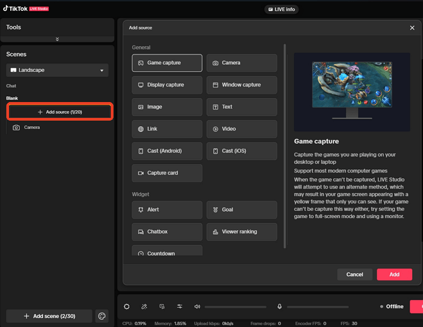Select the Text source
Image resolution: width=423 pixels, height=327 pixels.
click(242, 107)
